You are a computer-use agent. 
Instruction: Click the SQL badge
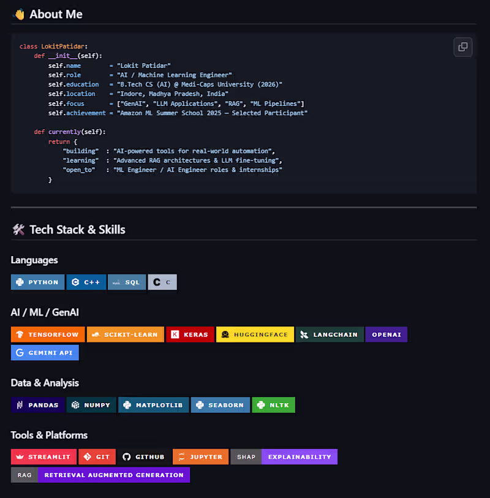[127, 282]
